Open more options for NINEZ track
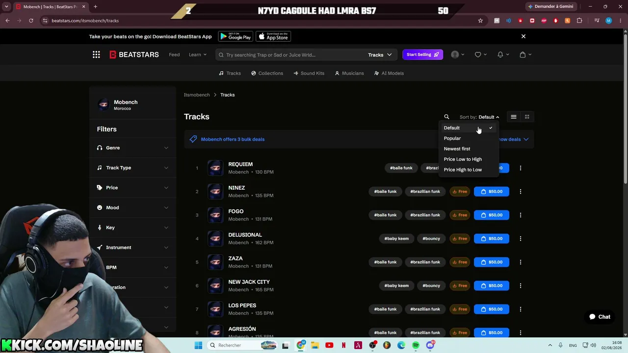The image size is (628, 353). click(x=521, y=191)
